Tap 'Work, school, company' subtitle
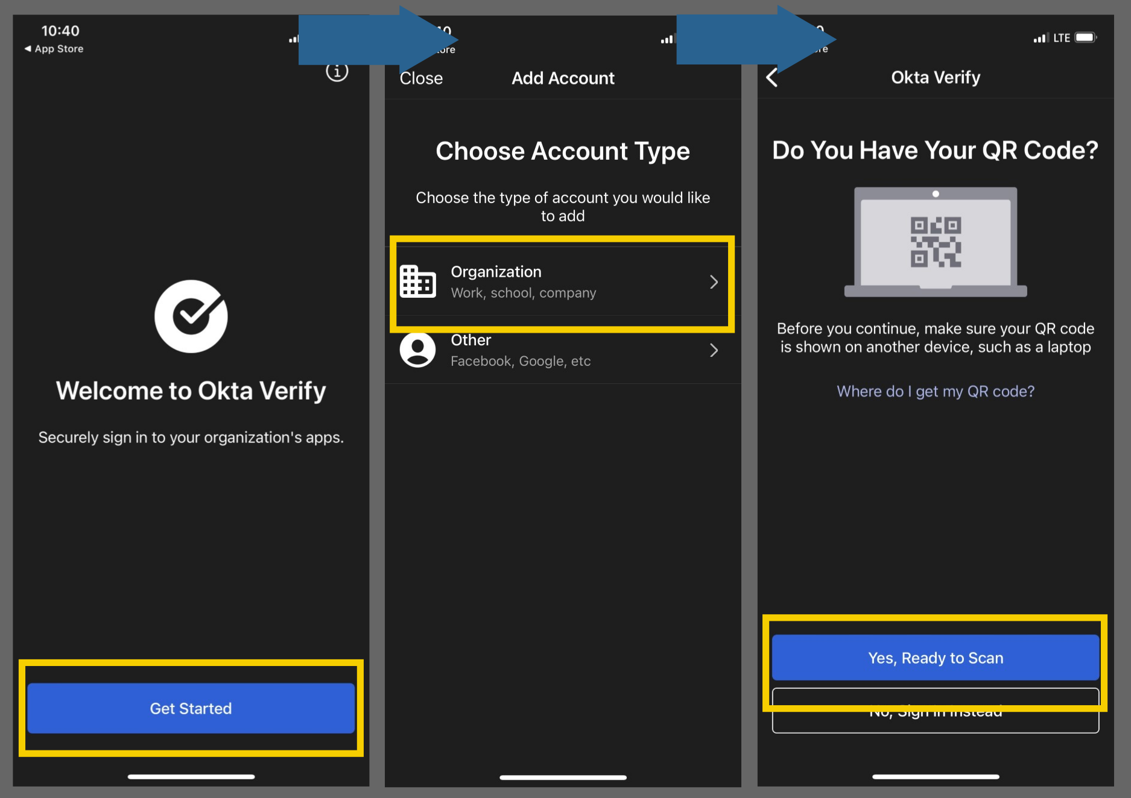 tap(524, 293)
